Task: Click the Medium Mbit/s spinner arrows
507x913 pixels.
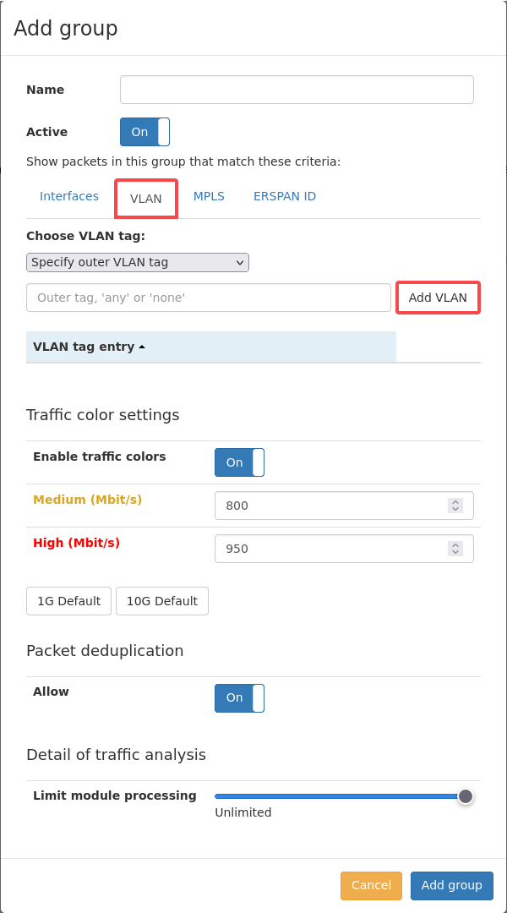Action: coord(455,506)
